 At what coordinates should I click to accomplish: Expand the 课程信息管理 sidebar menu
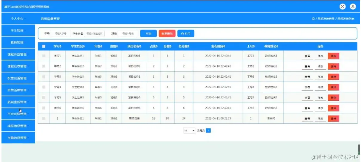click(18, 66)
